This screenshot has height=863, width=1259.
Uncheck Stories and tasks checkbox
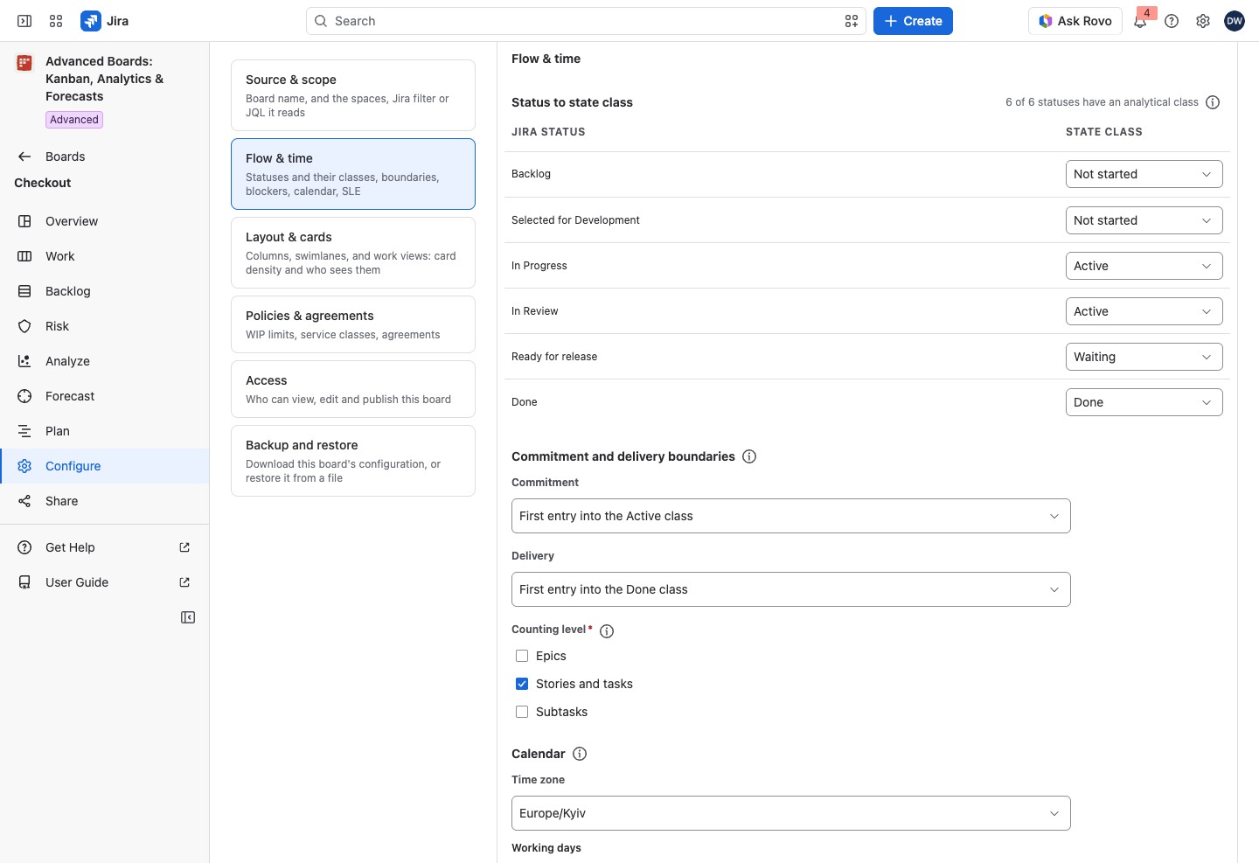coord(522,684)
